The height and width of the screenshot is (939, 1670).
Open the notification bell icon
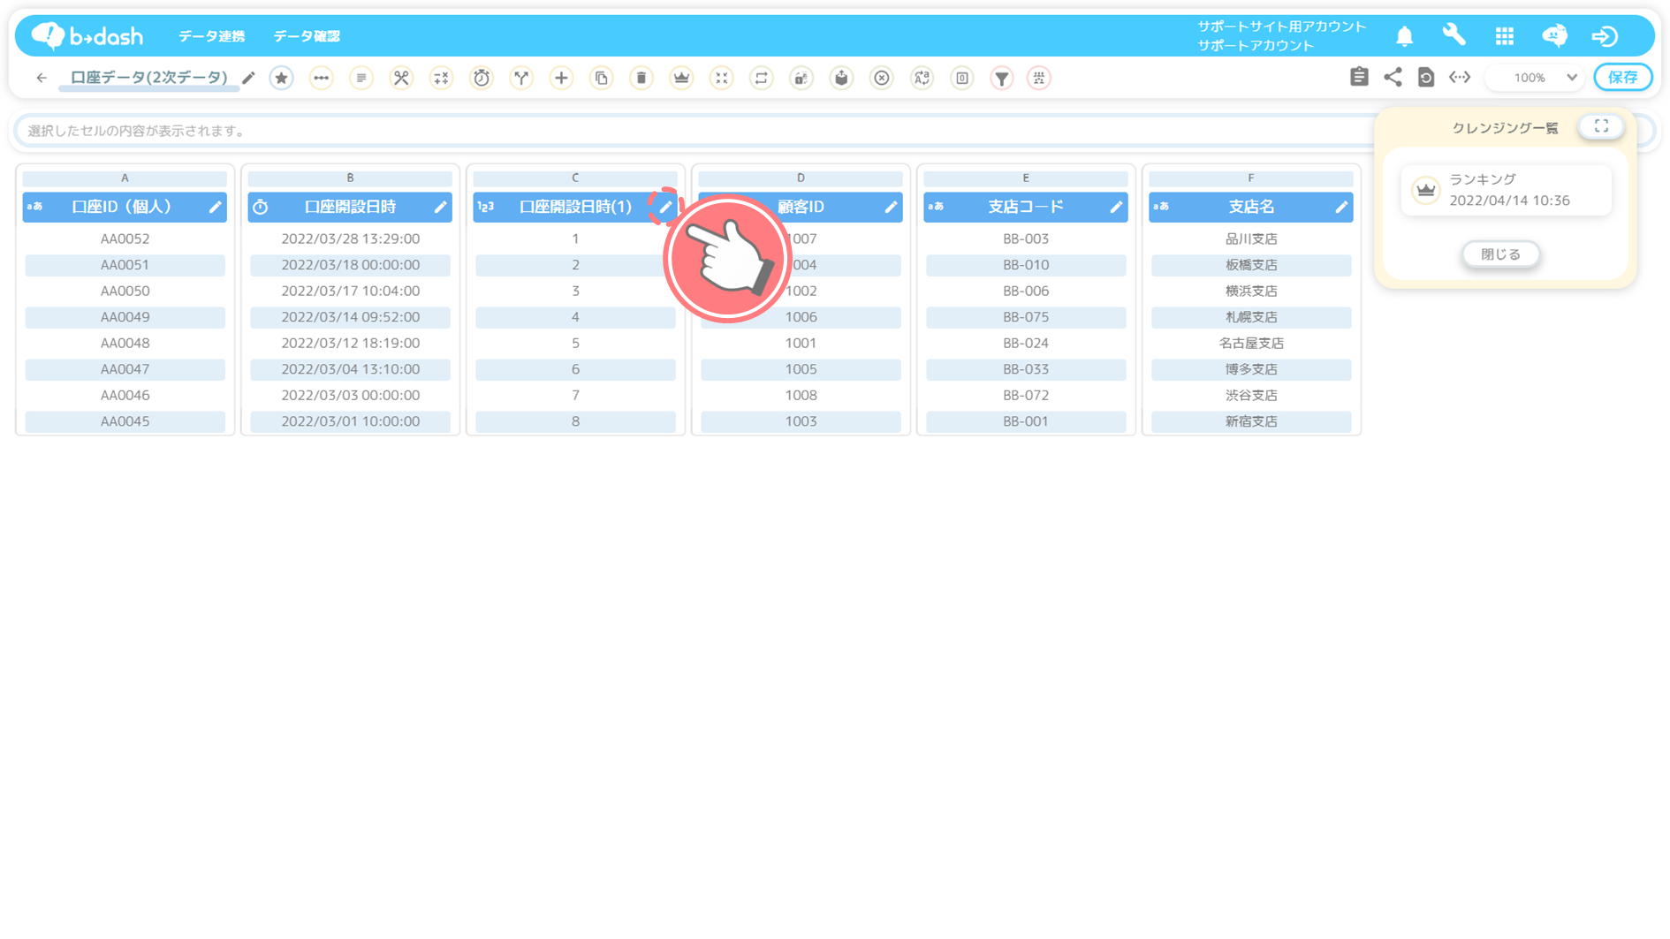pyautogui.click(x=1405, y=36)
